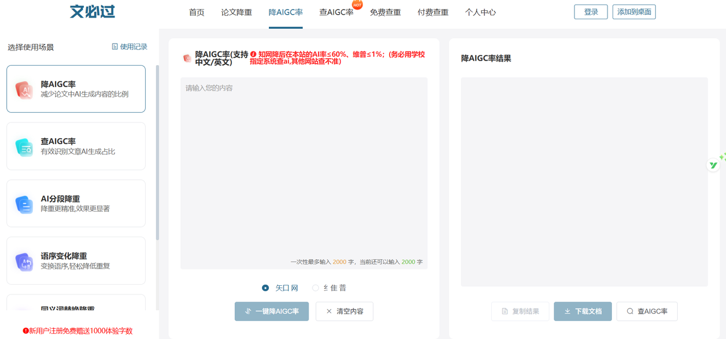Click the red warning icon beside 知网降后
This screenshot has width=726, height=339.
pos(253,55)
